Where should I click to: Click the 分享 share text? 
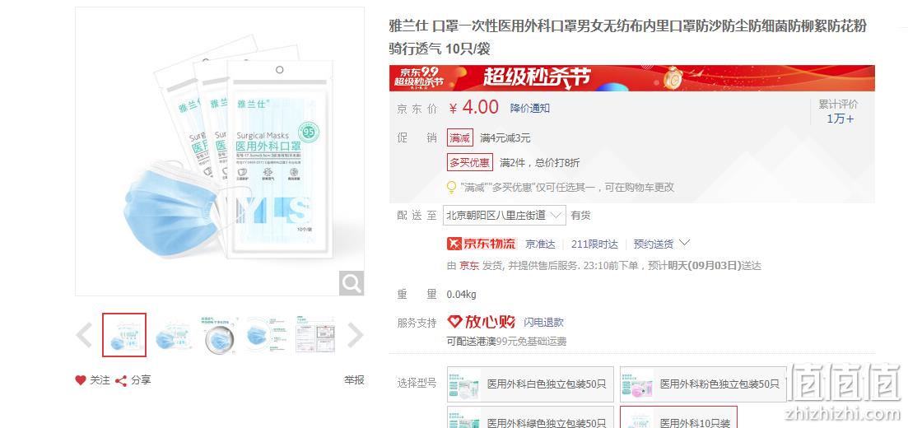[141, 380]
